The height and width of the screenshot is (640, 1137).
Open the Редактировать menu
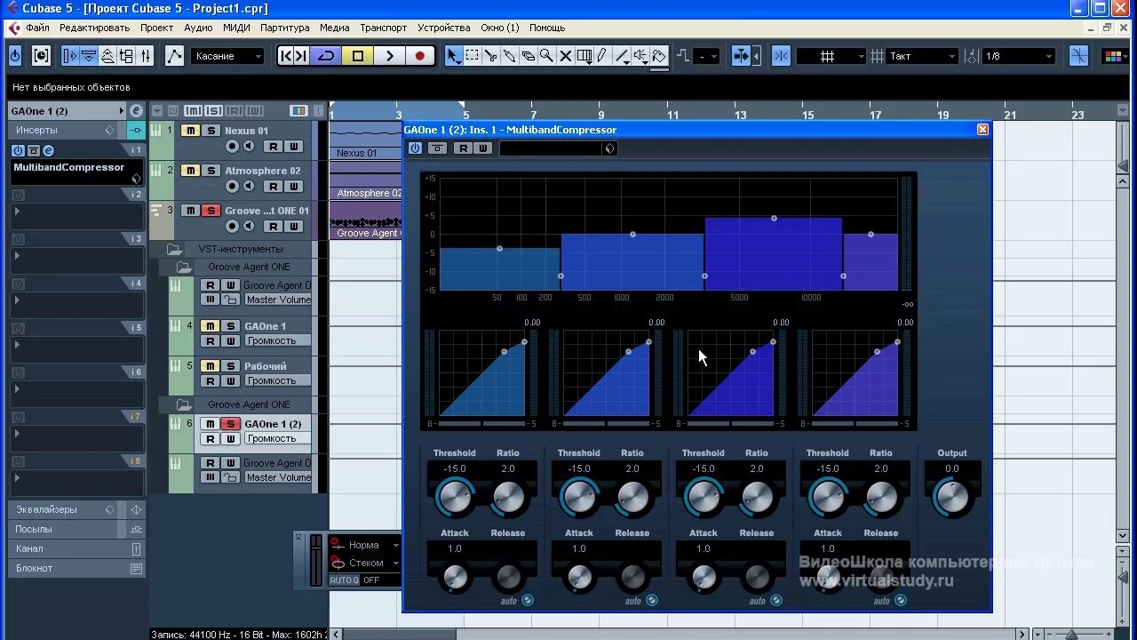pyautogui.click(x=95, y=28)
